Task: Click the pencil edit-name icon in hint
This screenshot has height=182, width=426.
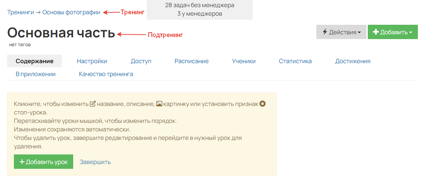Action: pos(93,104)
